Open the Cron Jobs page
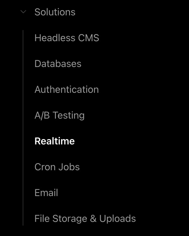 coord(57,167)
